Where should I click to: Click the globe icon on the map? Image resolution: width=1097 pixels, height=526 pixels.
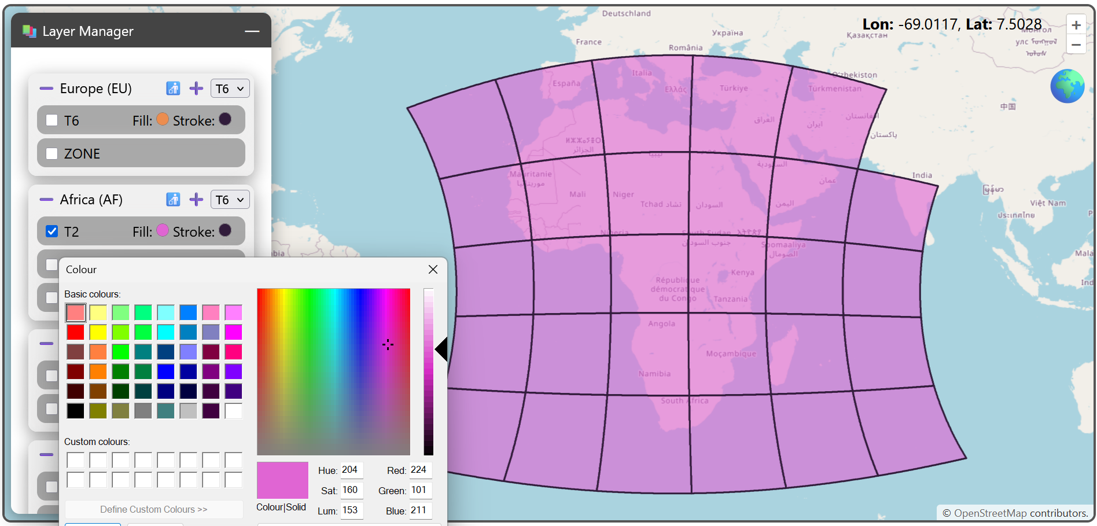(x=1067, y=86)
